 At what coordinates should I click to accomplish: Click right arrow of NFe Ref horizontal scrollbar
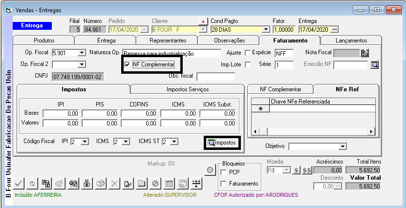372,132
